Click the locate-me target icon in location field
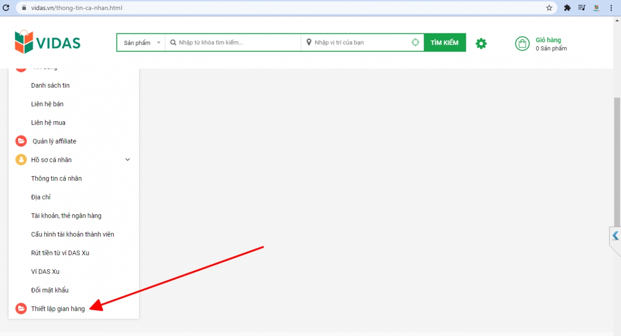This screenshot has width=621, height=336. pyautogui.click(x=415, y=42)
